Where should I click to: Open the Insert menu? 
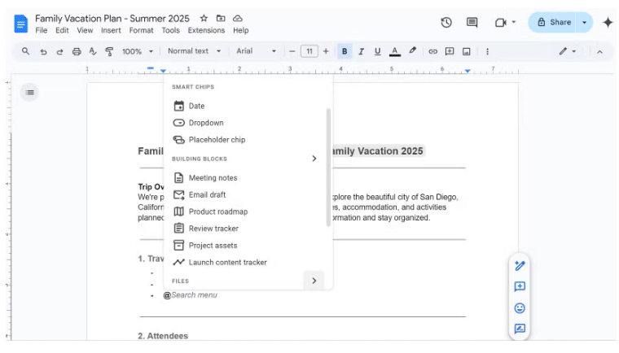point(111,30)
